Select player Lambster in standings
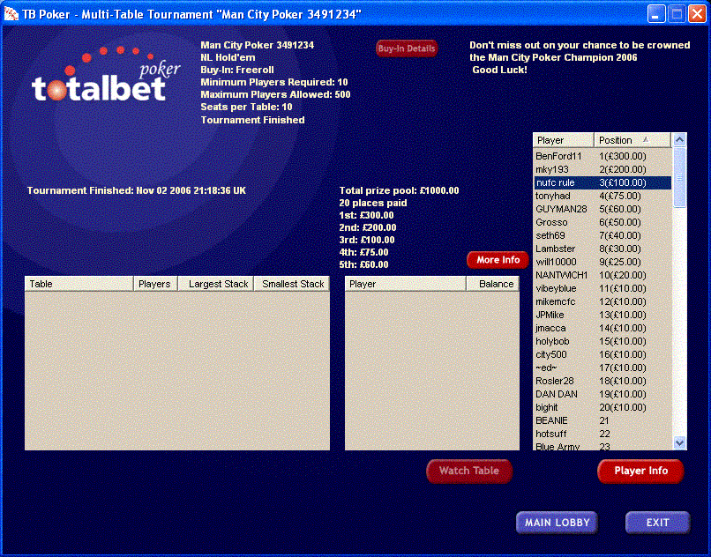 [555, 249]
